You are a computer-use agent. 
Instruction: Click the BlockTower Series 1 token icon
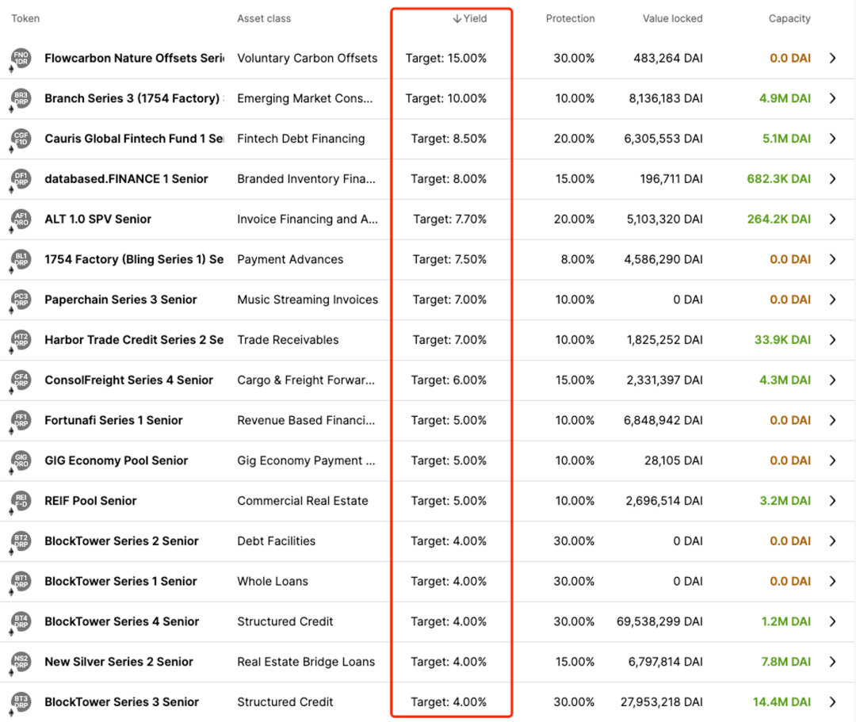coord(21,581)
